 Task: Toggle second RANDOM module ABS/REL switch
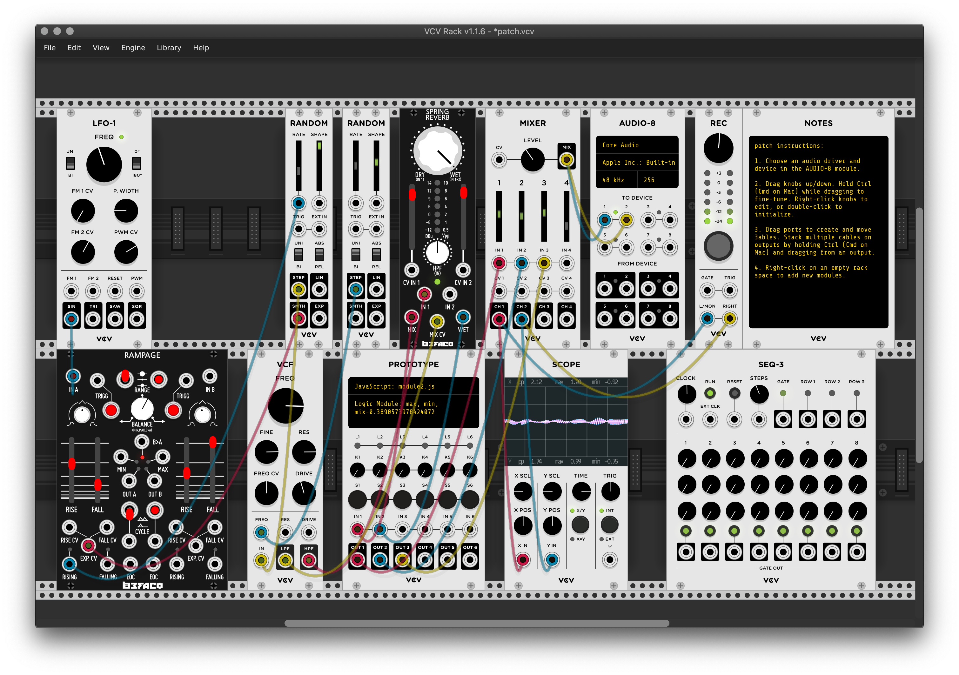(x=376, y=254)
